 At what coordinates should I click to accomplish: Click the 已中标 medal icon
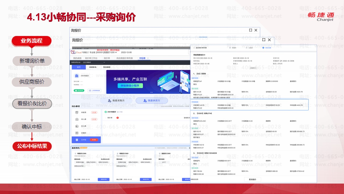77,140
